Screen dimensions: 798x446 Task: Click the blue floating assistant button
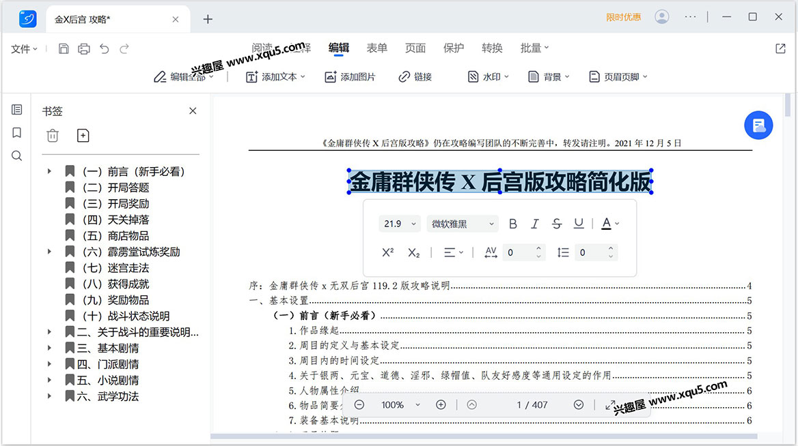[758, 125]
